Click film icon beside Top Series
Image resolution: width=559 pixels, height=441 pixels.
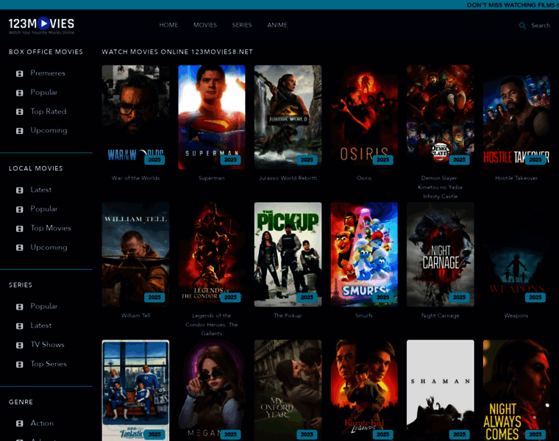click(x=20, y=365)
